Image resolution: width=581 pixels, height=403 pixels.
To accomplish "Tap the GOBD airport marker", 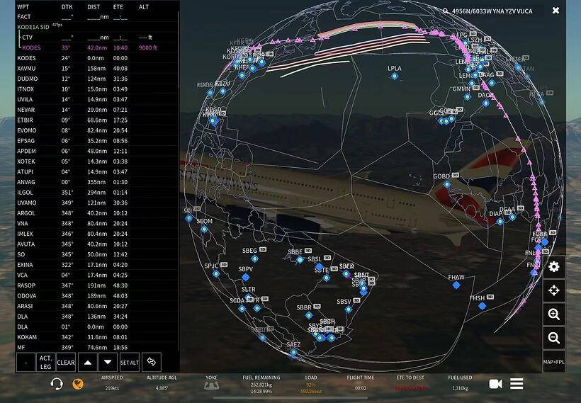I will tap(447, 184).
